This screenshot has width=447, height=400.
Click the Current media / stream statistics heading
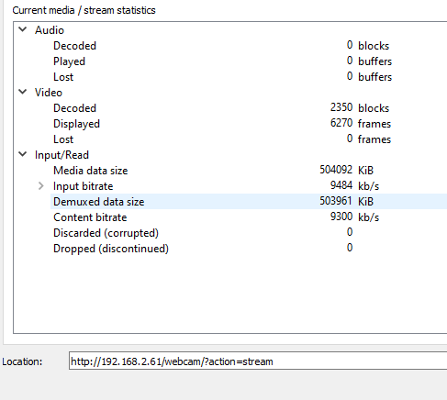tap(84, 10)
